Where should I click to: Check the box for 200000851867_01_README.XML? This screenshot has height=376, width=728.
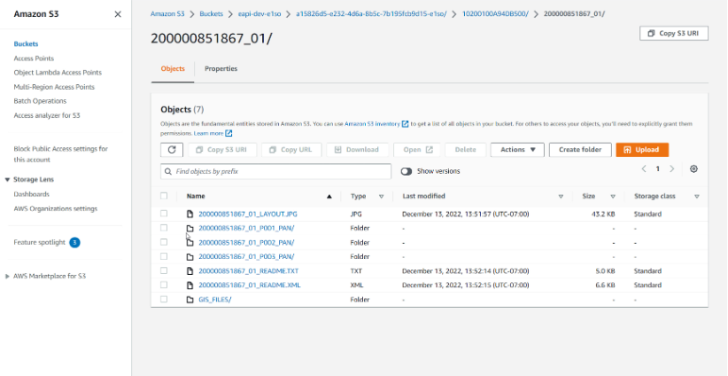164,285
